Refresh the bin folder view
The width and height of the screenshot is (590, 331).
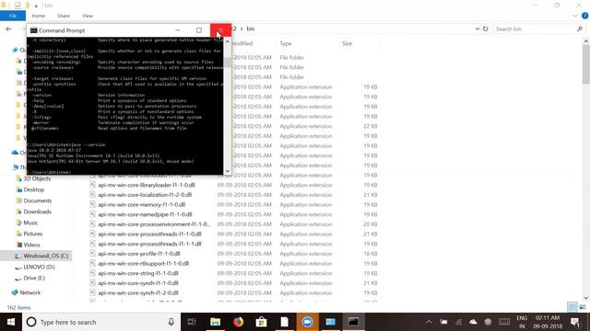pyautogui.click(x=486, y=29)
